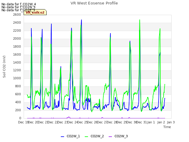Click the purple CO2W_3 legend swatch
This screenshot has width=189, height=142.
(x=110, y=136)
